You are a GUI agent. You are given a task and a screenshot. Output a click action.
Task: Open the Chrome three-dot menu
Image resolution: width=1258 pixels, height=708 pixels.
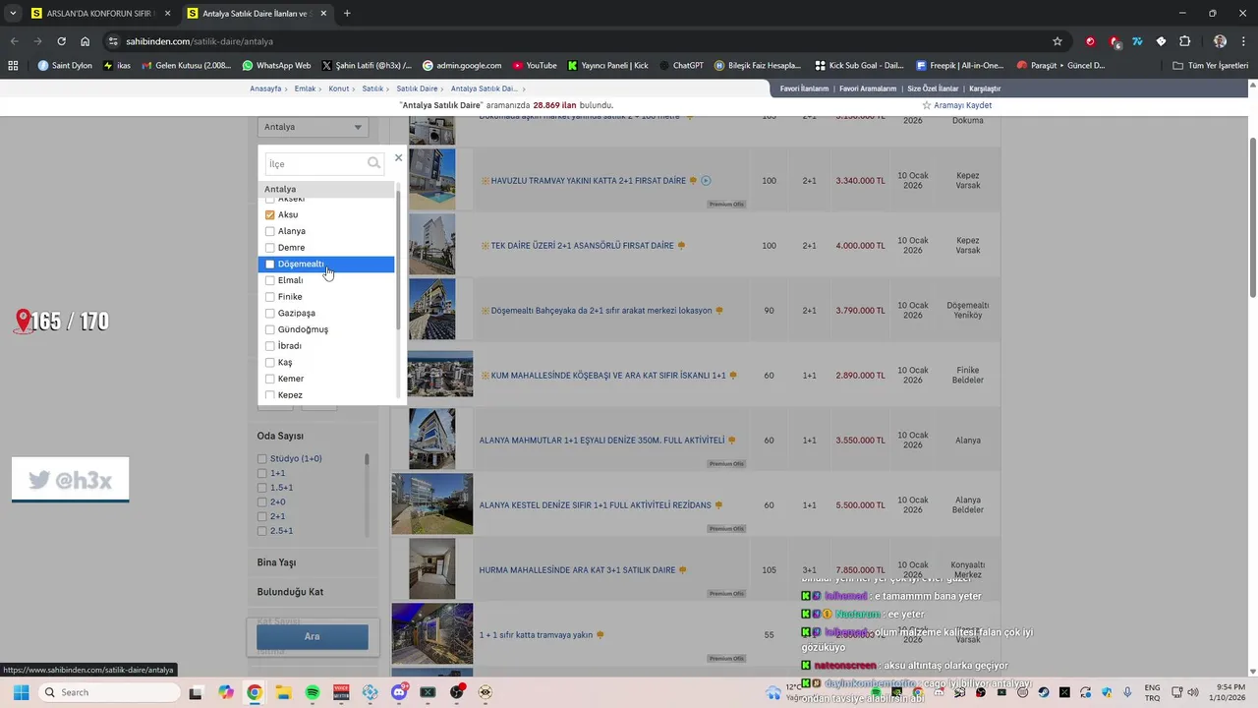pyautogui.click(x=1242, y=41)
